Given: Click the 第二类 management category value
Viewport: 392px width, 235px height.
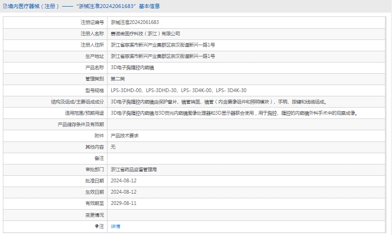Looking at the screenshot, I should (x=118, y=78).
